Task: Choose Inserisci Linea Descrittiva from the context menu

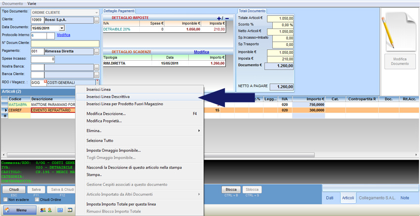Action: coord(108,97)
